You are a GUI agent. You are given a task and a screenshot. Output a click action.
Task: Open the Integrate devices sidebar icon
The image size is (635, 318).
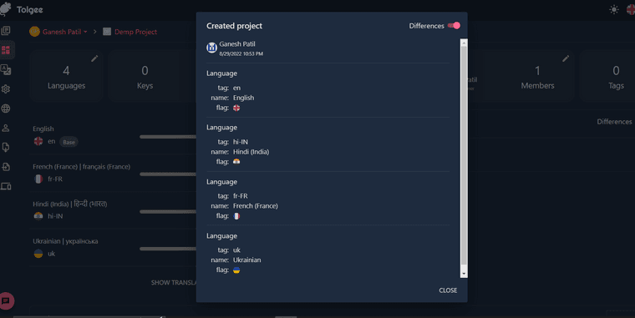pyautogui.click(x=6, y=186)
